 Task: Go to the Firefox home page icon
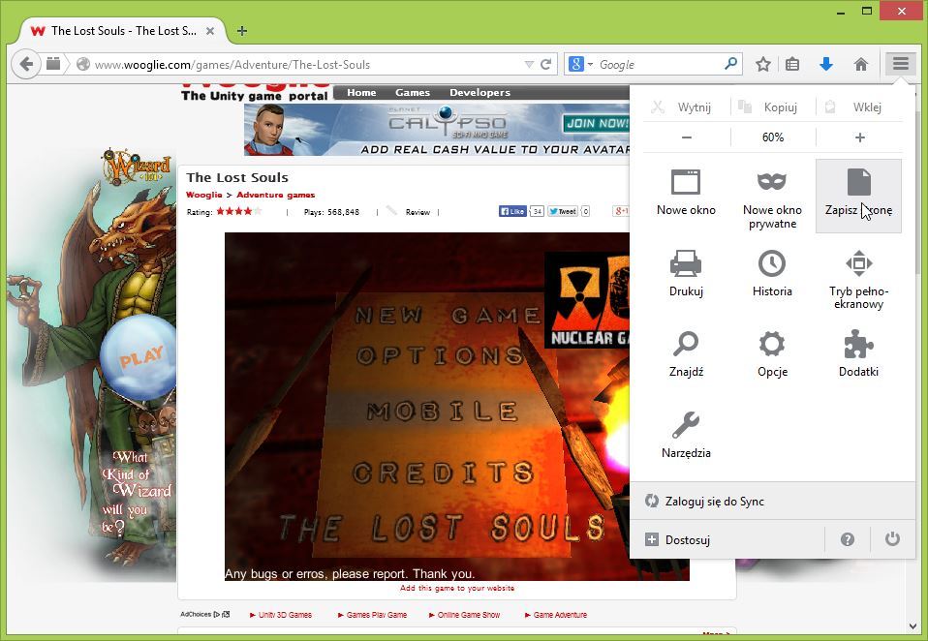click(x=861, y=64)
